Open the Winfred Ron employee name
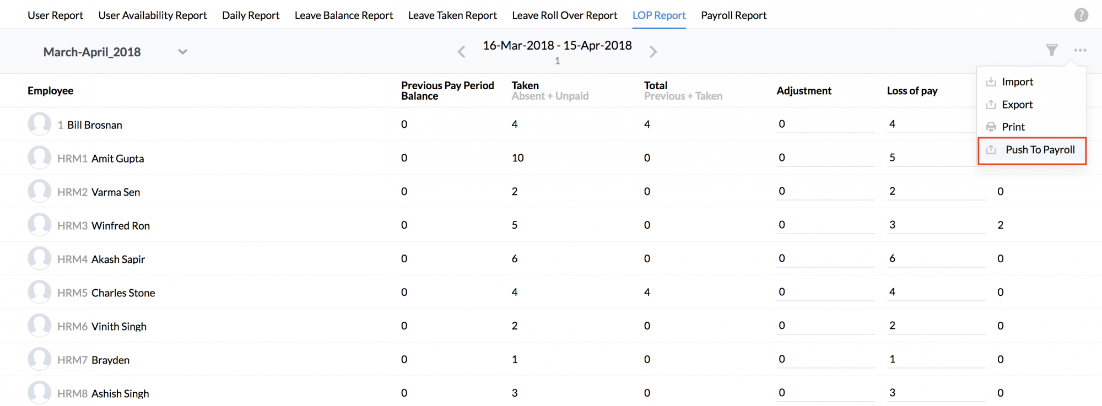Image resolution: width=1102 pixels, height=406 pixels. [120, 226]
